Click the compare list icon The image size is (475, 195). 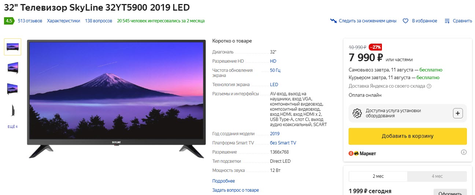click(x=447, y=21)
